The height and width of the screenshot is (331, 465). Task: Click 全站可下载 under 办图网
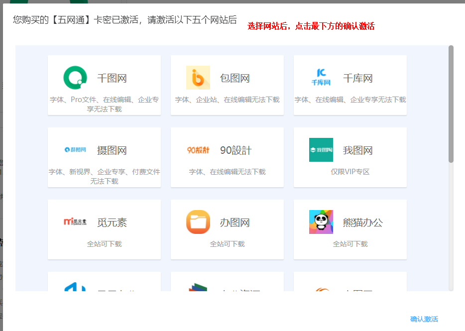(228, 244)
